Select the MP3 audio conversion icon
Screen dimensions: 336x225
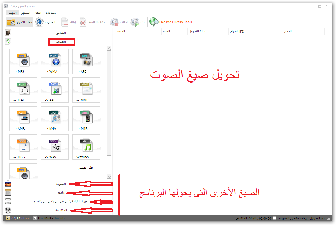tap(23, 61)
